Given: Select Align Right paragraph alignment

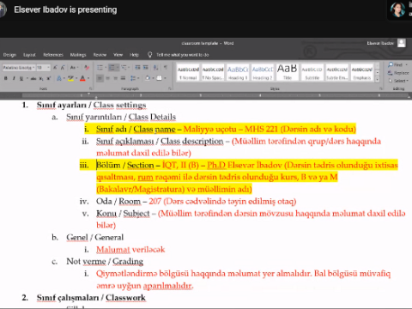Looking at the screenshot, I should pyautogui.click(x=116, y=78).
